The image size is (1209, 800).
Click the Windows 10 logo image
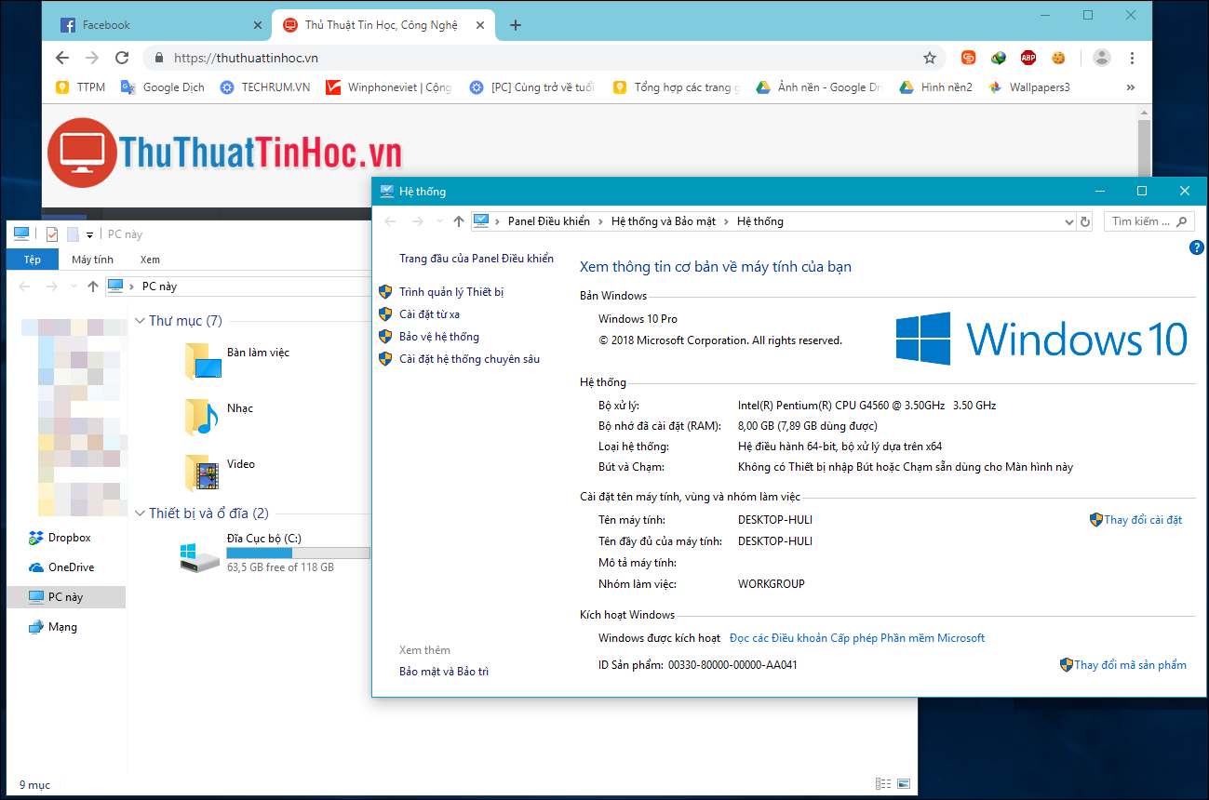tap(1041, 338)
